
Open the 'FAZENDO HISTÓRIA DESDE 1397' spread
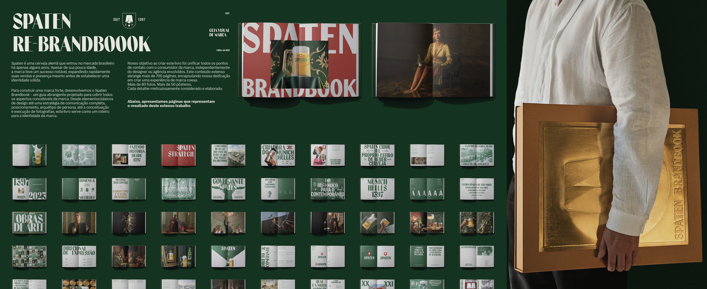coord(129,155)
